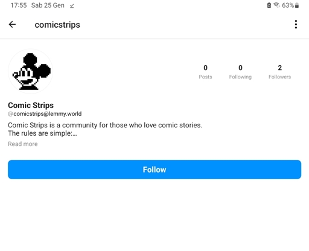Follow the Comic Strips account

(154, 170)
